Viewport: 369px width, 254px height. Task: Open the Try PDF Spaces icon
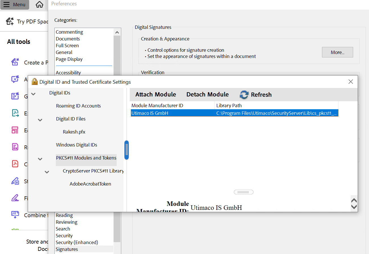tap(10, 21)
